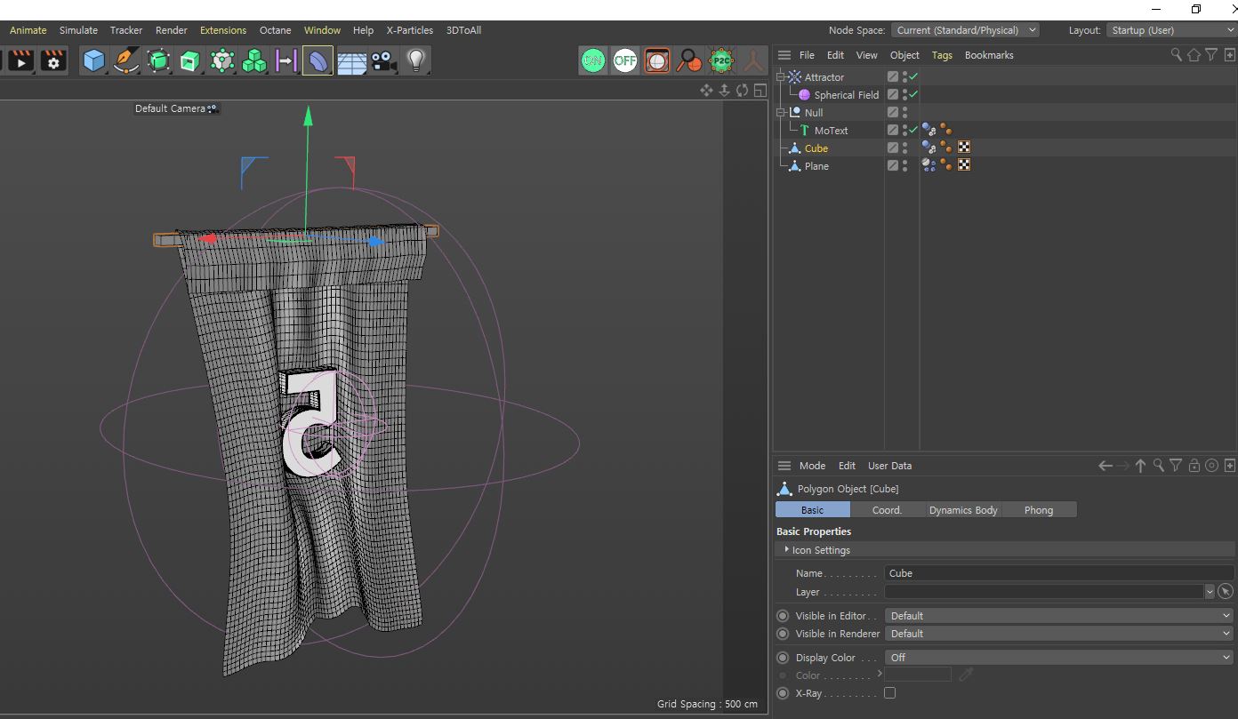Open Edit Render Settings clapperboard icon

[x=53, y=60]
